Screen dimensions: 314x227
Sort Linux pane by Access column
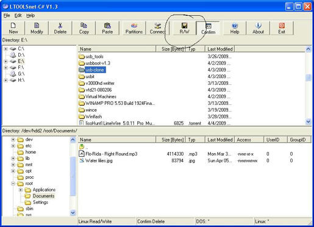tap(249, 140)
